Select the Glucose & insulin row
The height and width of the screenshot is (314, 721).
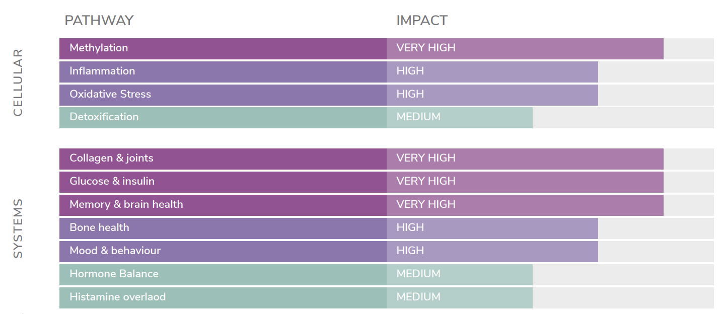[x=386, y=182]
